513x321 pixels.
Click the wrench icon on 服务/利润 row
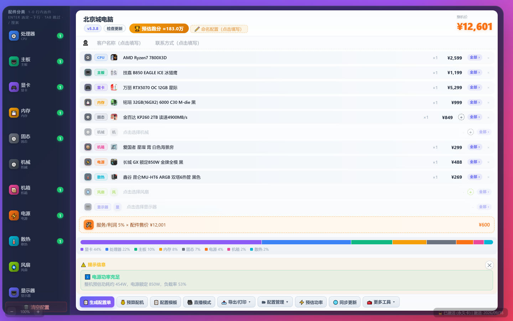pos(89,225)
